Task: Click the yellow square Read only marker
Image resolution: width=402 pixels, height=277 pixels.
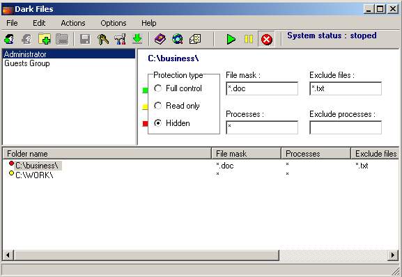Action: (145, 106)
